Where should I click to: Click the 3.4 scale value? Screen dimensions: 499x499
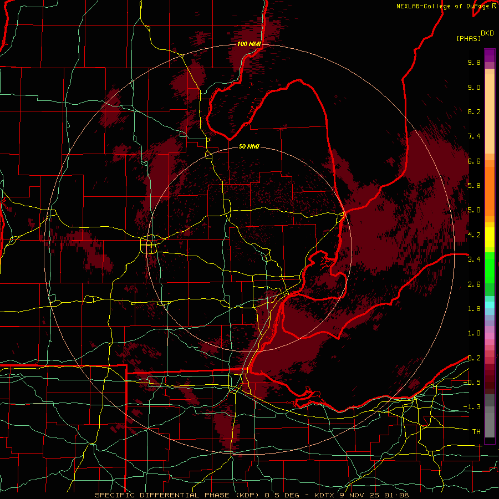pos(474,259)
